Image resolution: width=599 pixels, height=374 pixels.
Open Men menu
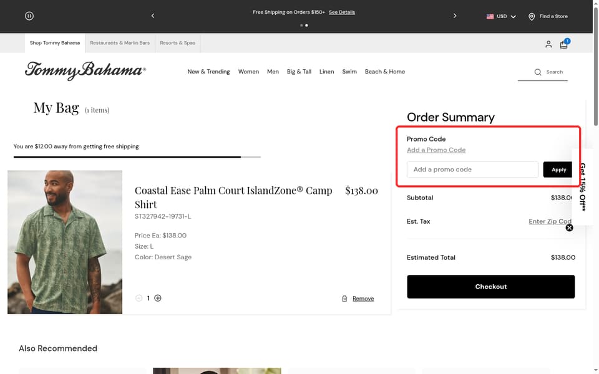pyautogui.click(x=273, y=72)
